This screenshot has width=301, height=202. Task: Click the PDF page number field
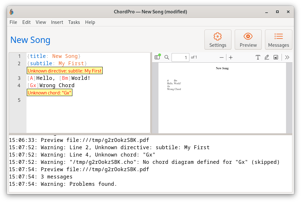(180, 57)
